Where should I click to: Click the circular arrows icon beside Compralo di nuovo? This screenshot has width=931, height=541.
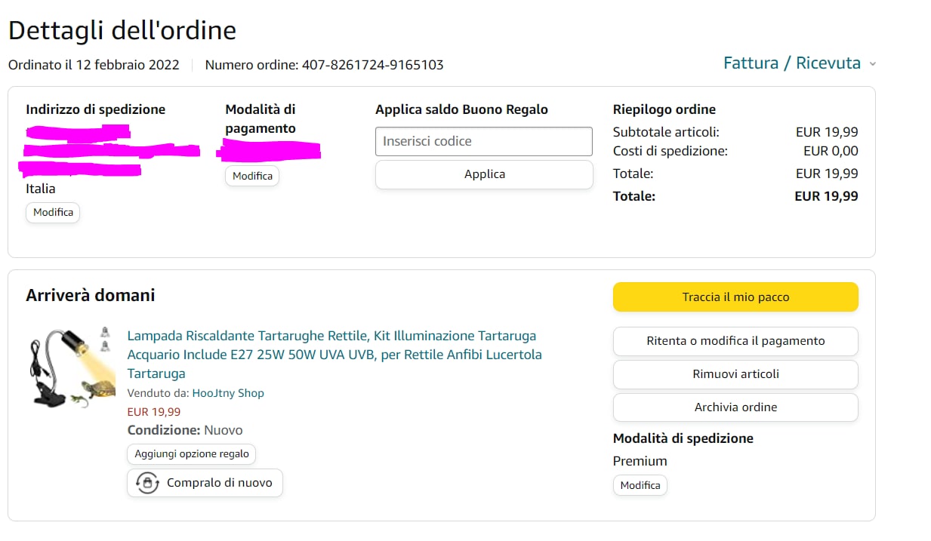click(x=147, y=483)
